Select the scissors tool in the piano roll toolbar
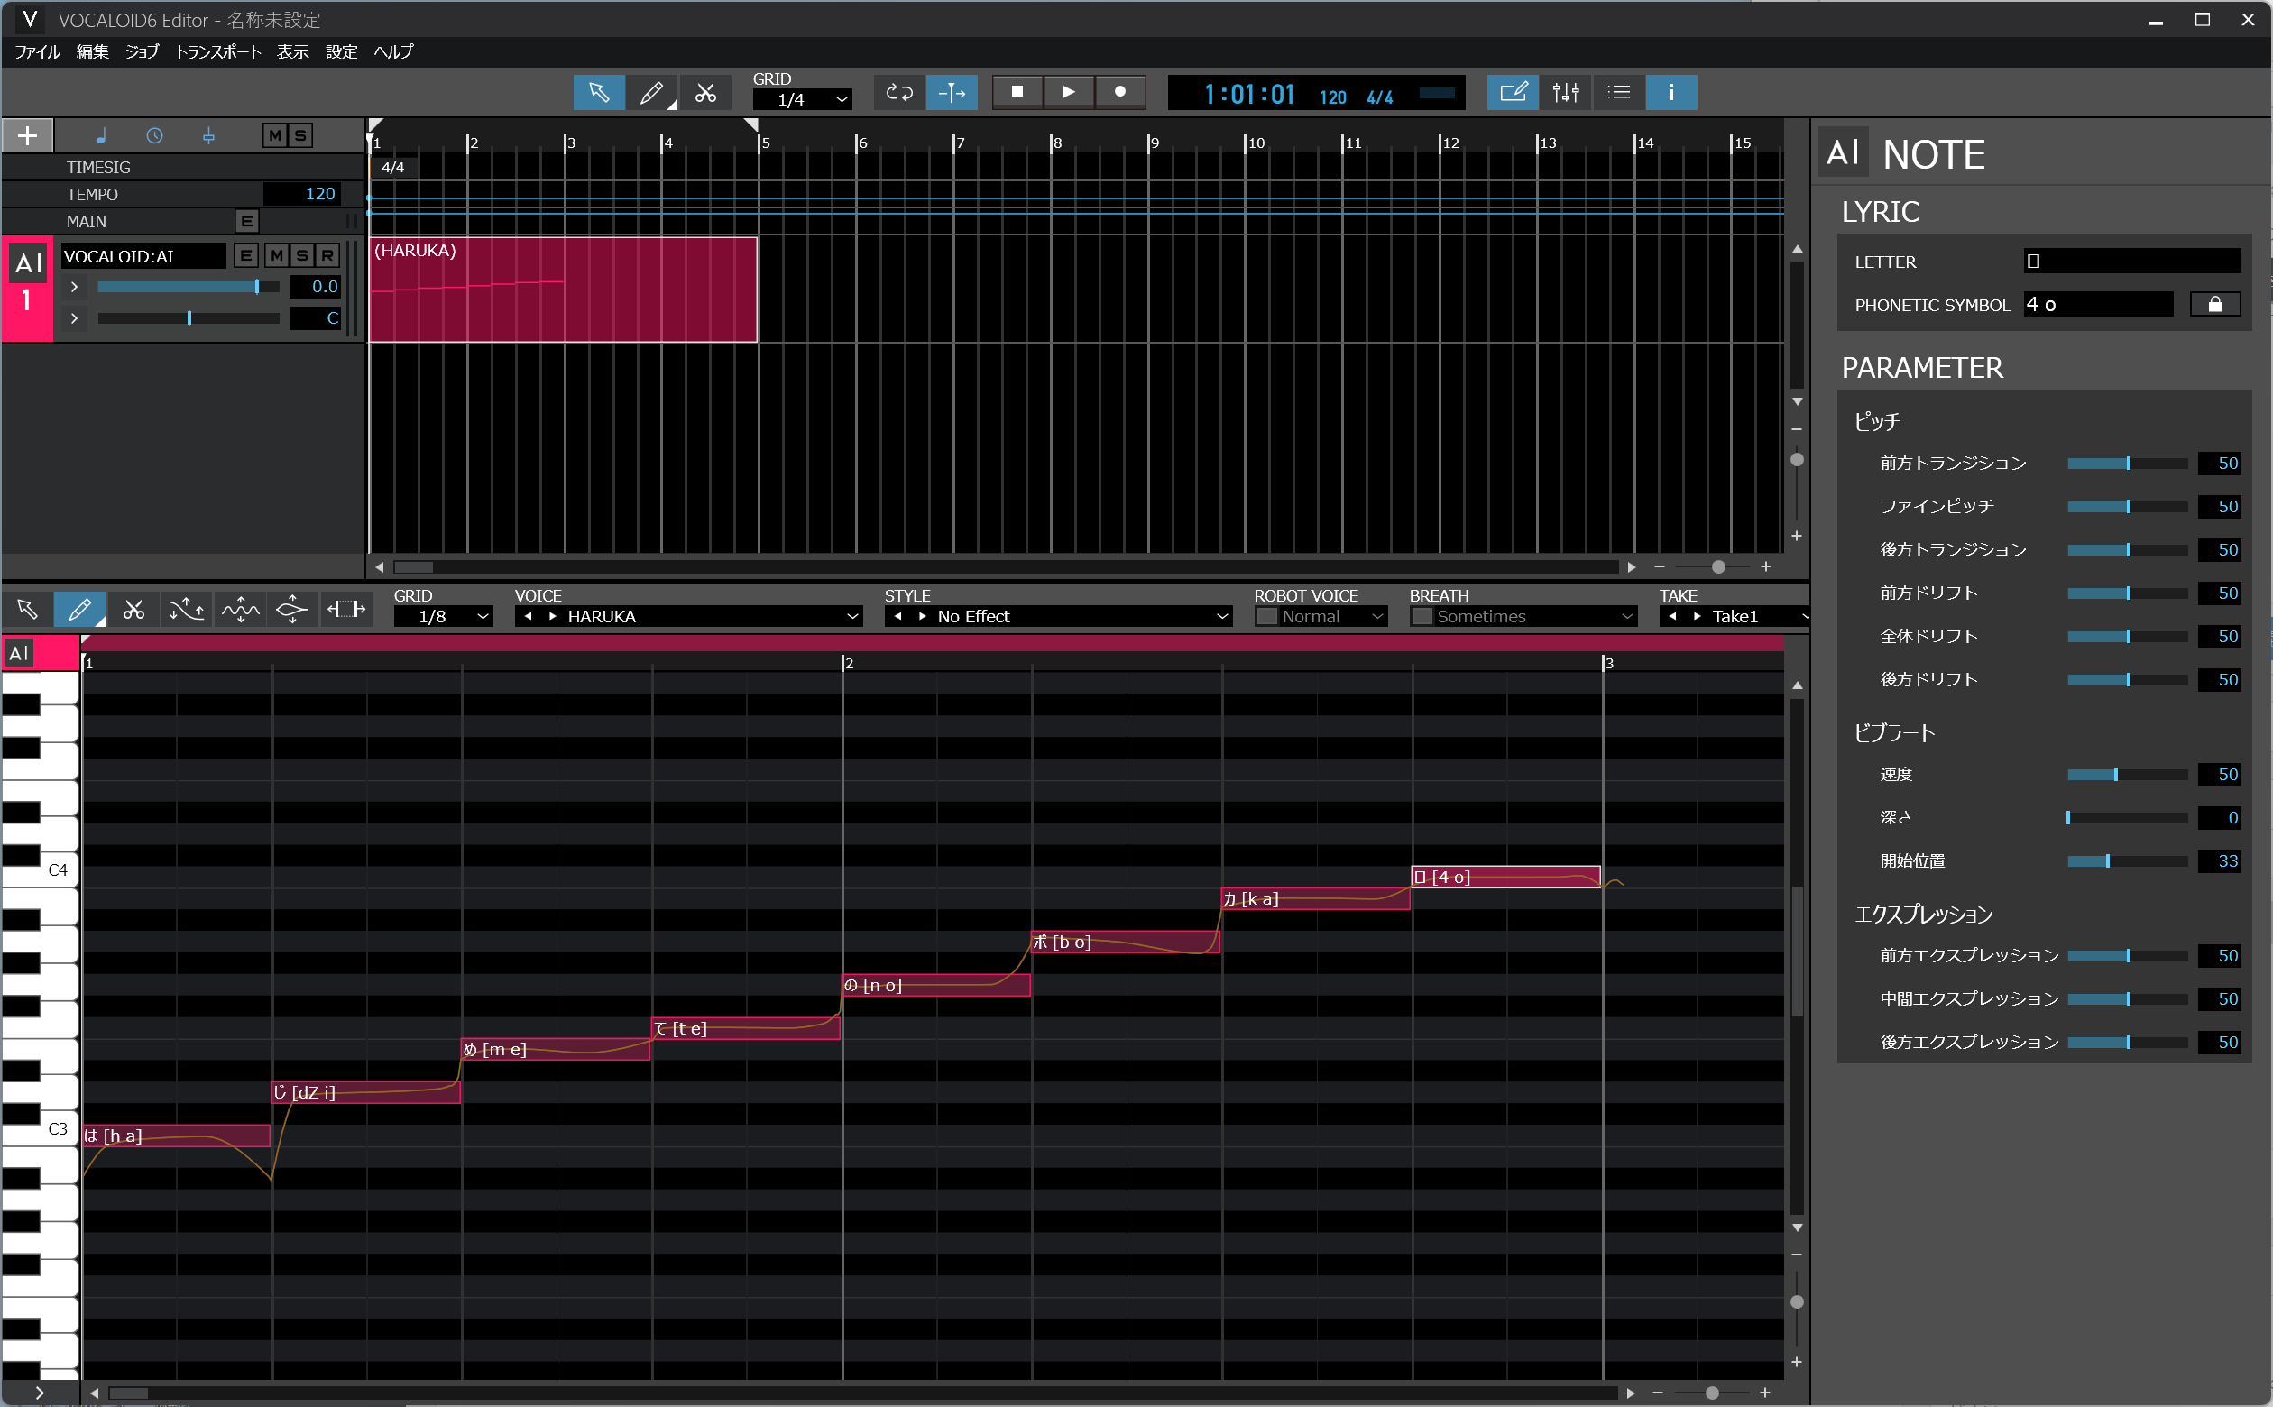 [133, 610]
